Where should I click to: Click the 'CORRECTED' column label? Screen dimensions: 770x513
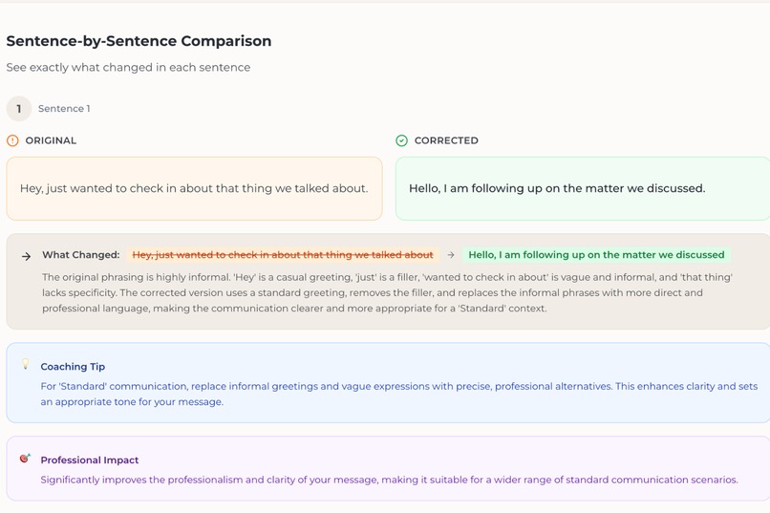click(446, 140)
